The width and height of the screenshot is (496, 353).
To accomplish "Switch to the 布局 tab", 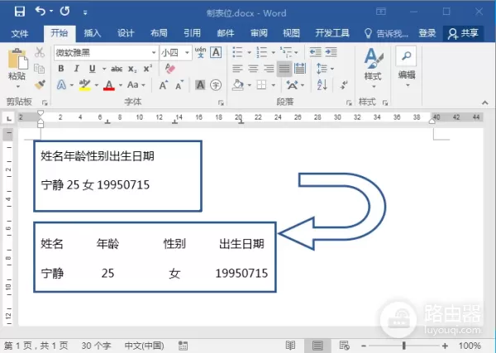I will tap(159, 33).
